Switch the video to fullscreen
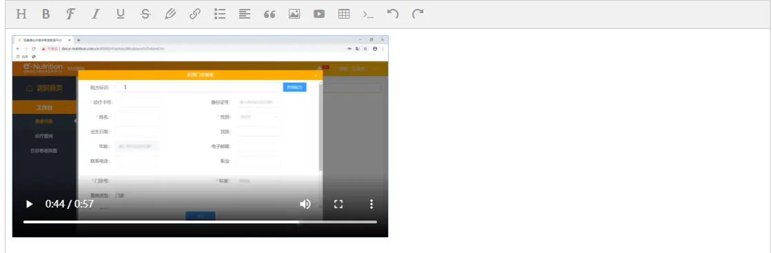The width and height of the screenshot is (772, 253). pos(338,204)
